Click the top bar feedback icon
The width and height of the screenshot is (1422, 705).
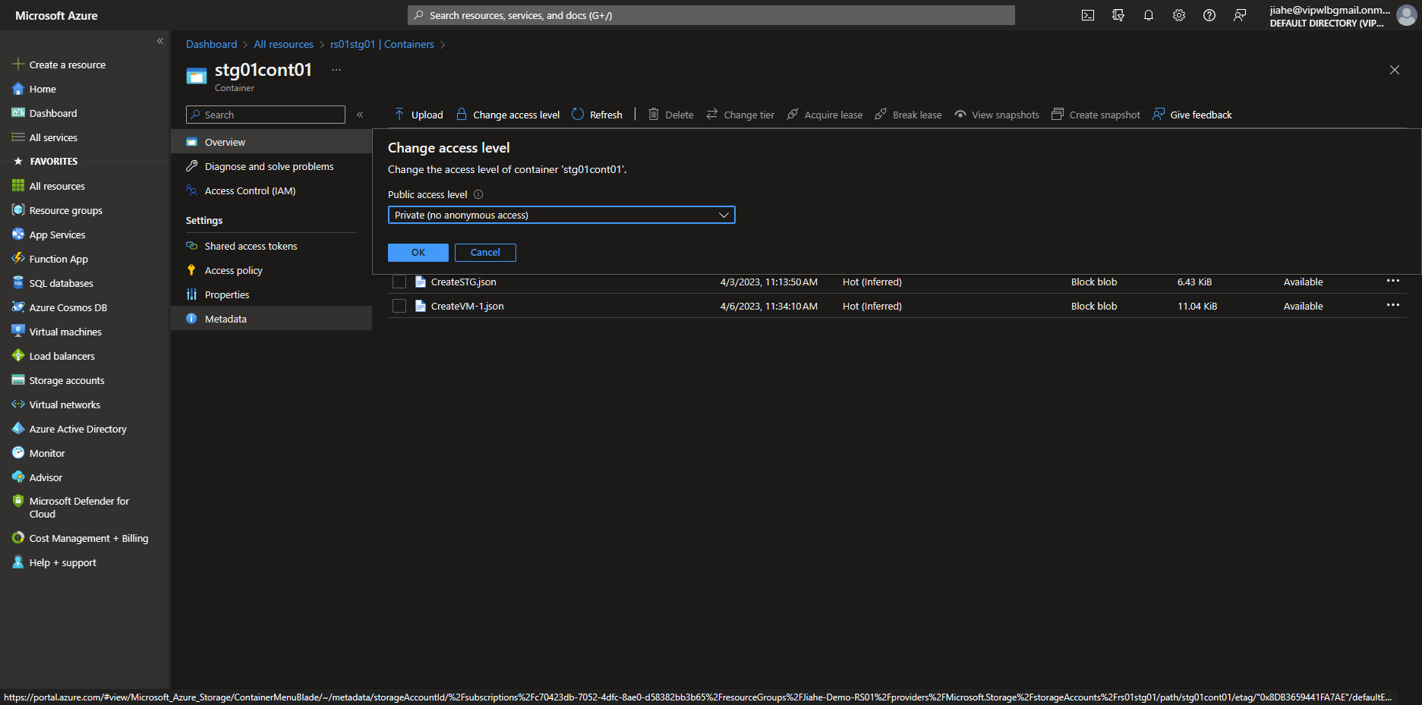pos(1239,15)
